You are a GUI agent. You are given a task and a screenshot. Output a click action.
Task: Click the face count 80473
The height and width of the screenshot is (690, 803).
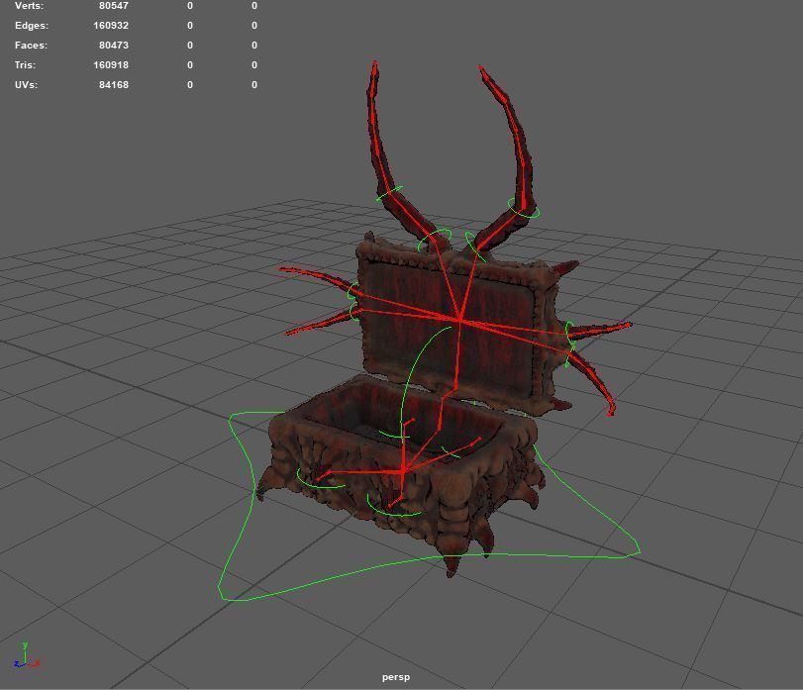point(114,46)
